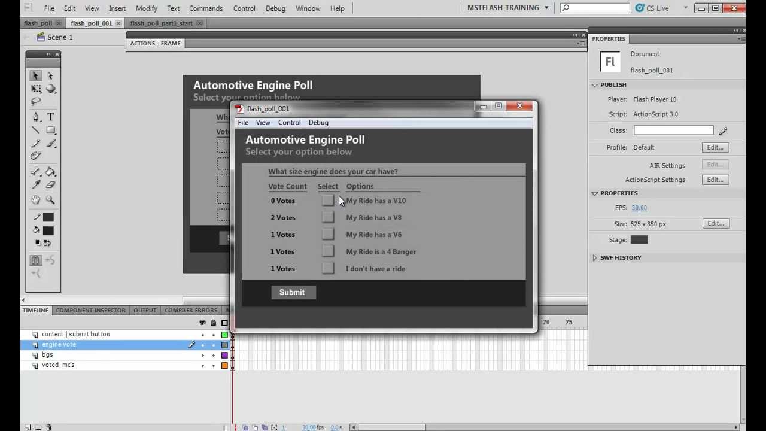Select the 3D Rotation tool

tap(50, 89)
